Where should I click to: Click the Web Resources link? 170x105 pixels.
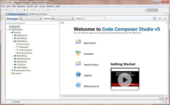coord(92,86)
